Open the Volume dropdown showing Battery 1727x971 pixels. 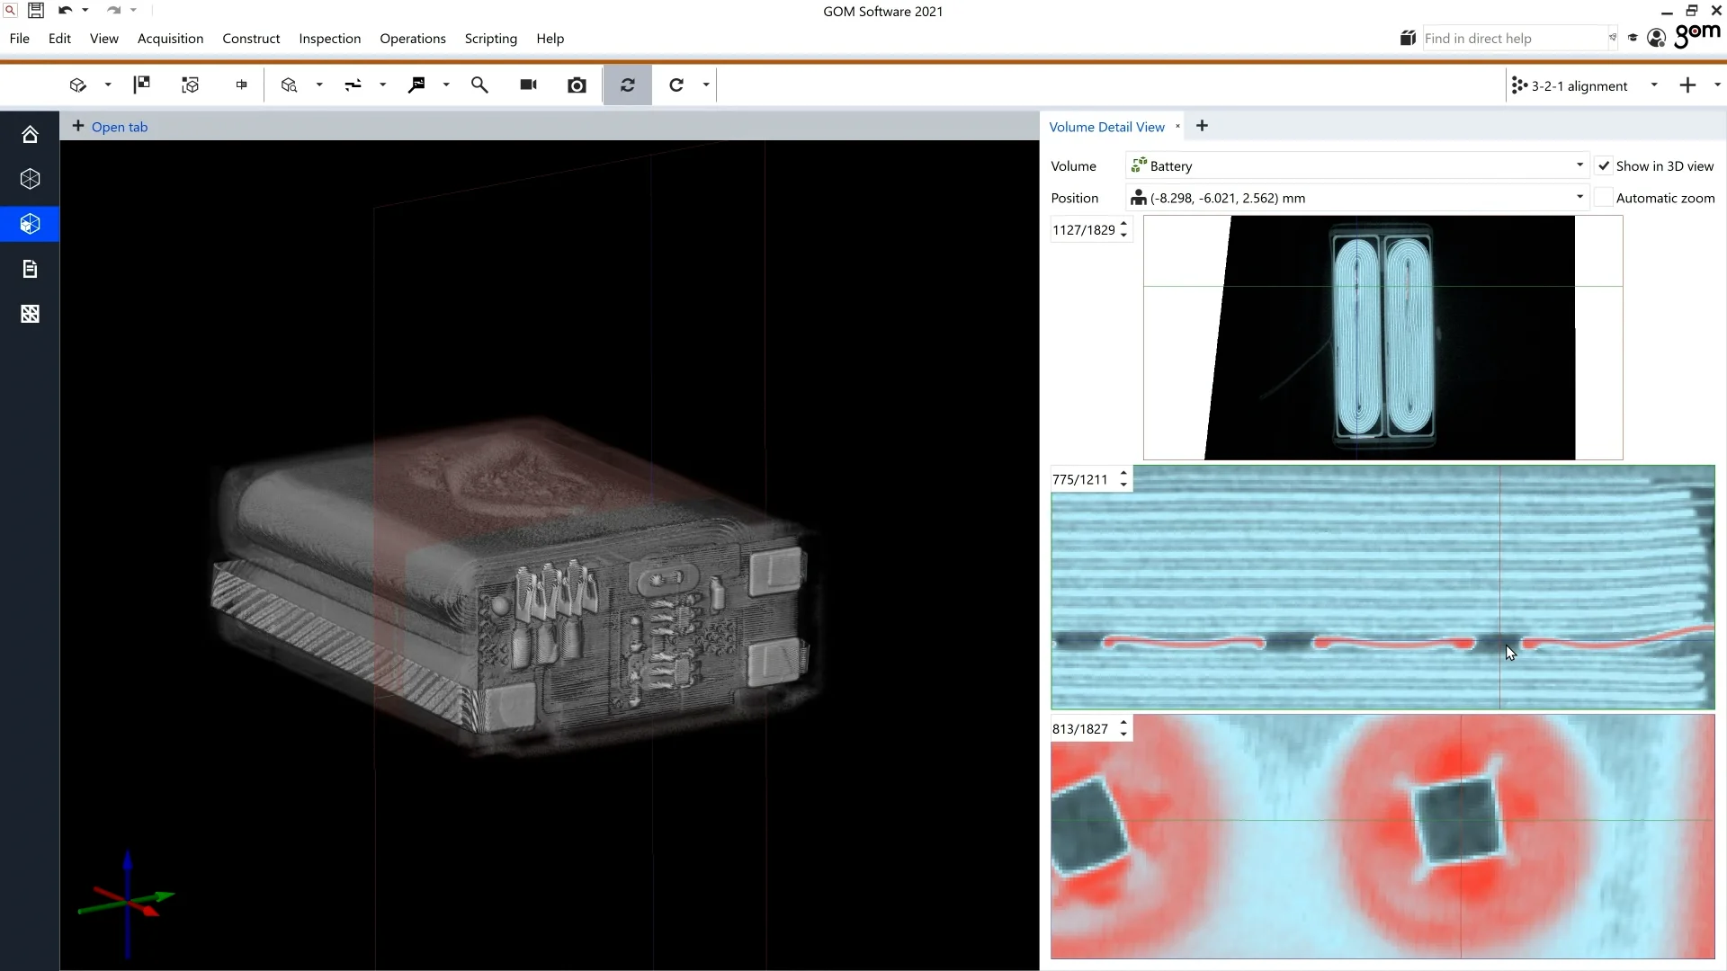click(1579, 165)
